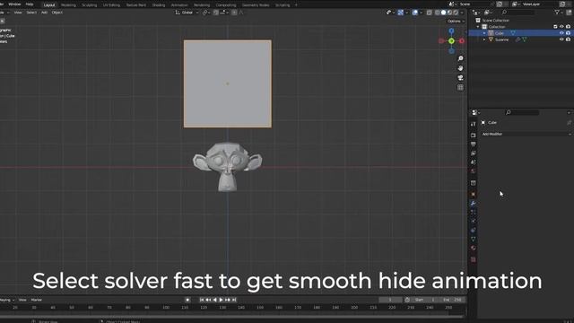The width and height of the screenshot is (574, 323).
Task: Switch to the Modeling workspace tab
Action: pyautogui.click(x=68, y=5)
